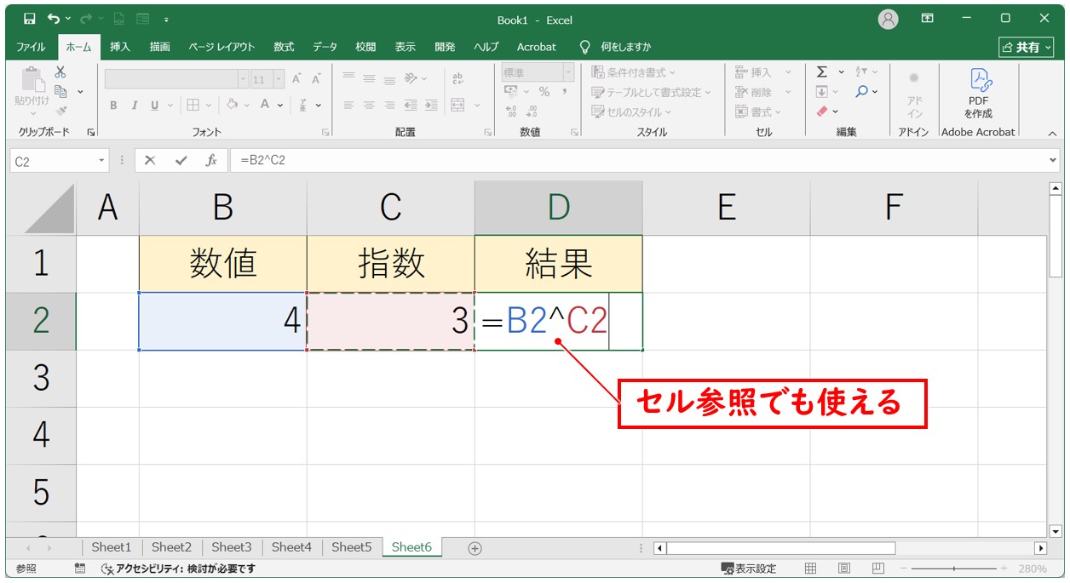
Task: Open the Name Box dropdown
Action: 102,160
